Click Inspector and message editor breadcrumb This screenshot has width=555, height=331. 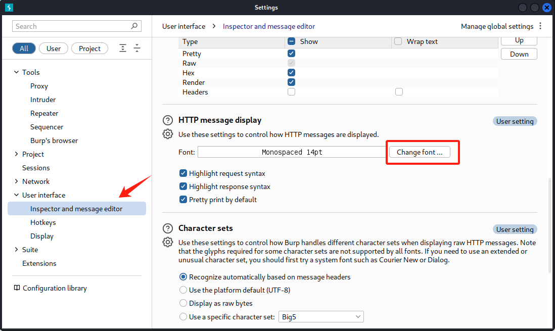coord(268,26)
